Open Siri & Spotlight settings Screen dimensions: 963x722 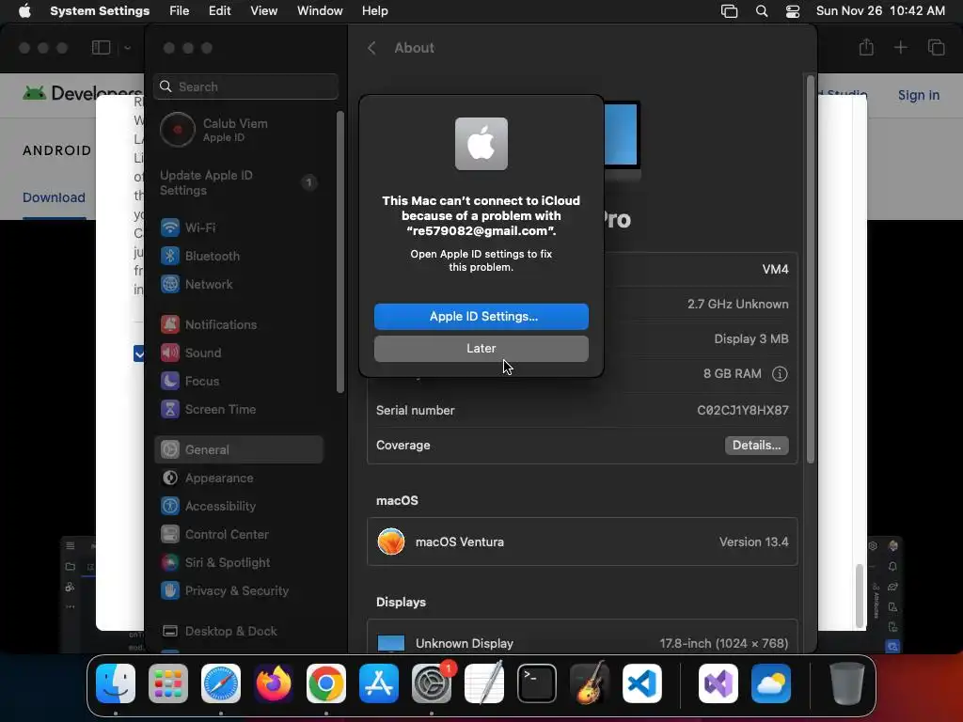pyautogui.click(x=240, y=562)
